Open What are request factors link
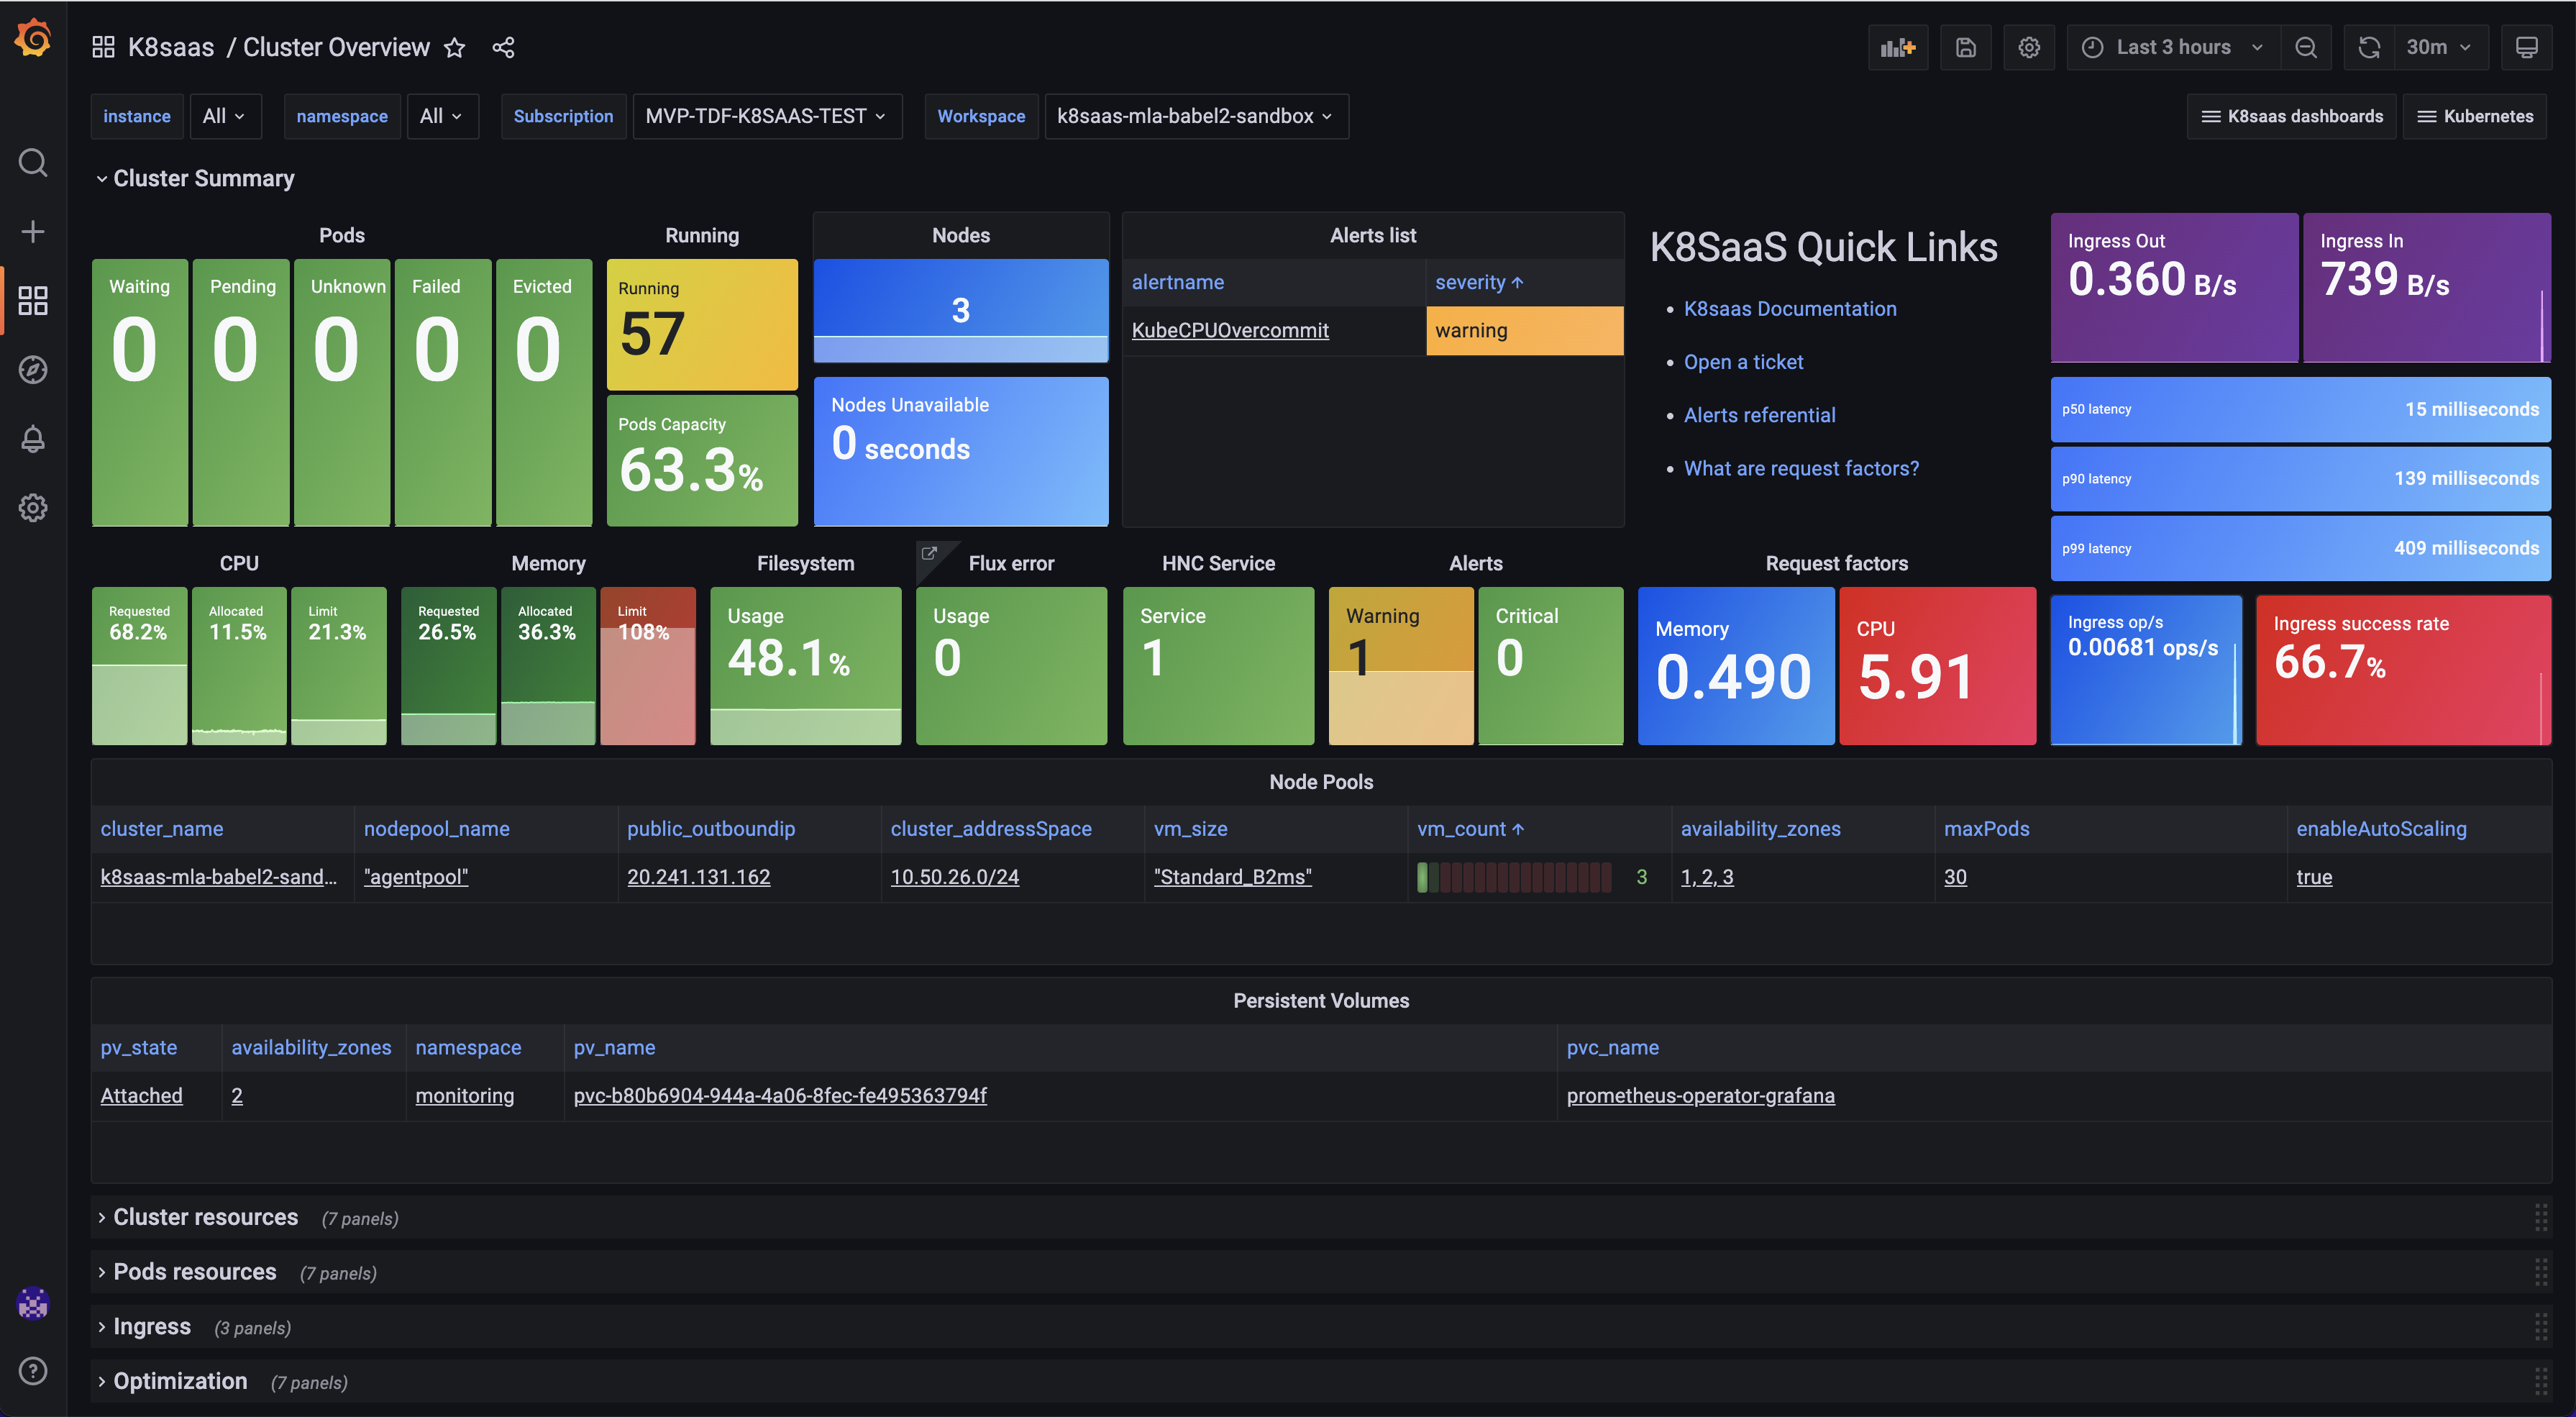The image size is (2576, 1417). [1801, 468]
